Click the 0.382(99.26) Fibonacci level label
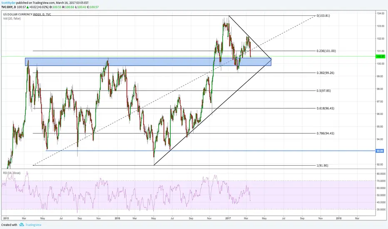 pyautogui.click(x=325, y=73)
